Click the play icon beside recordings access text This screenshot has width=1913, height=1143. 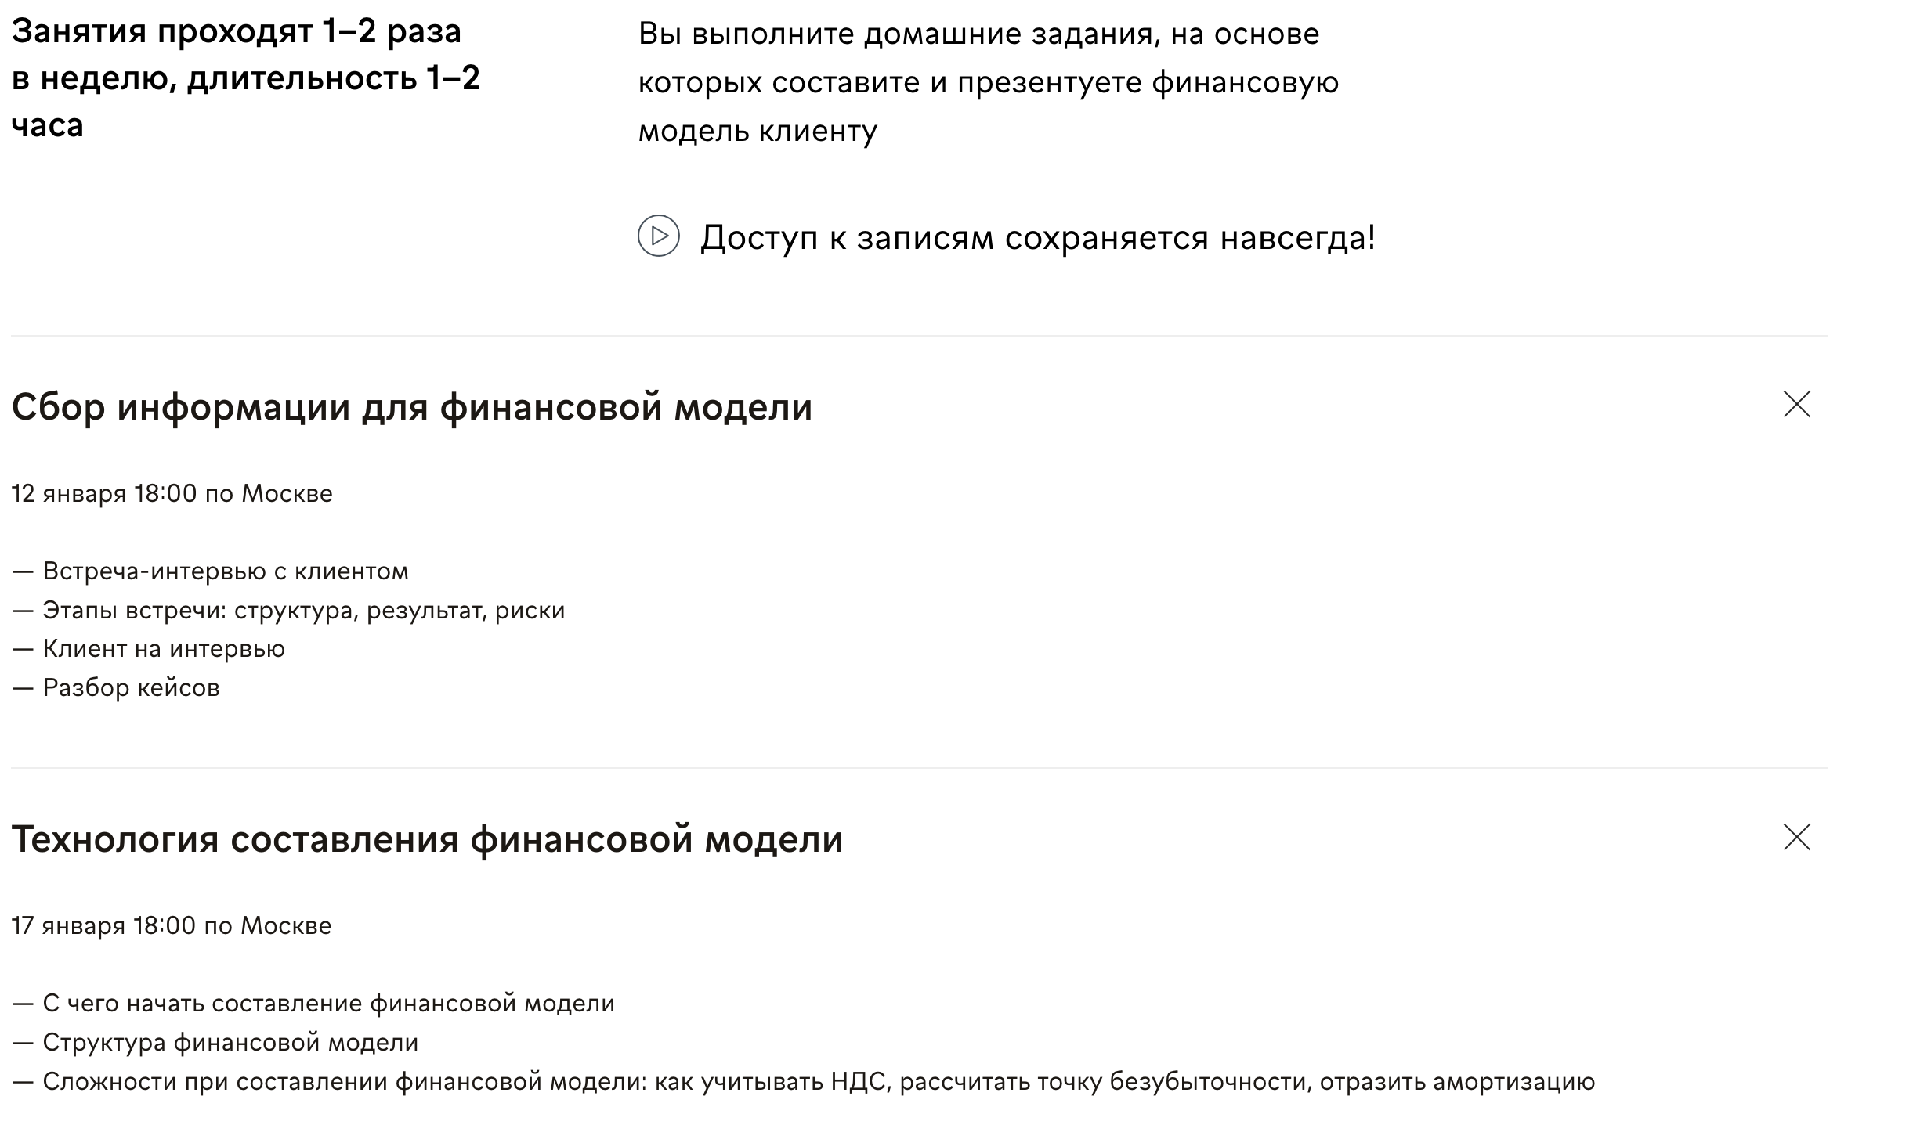pos(658,236)
